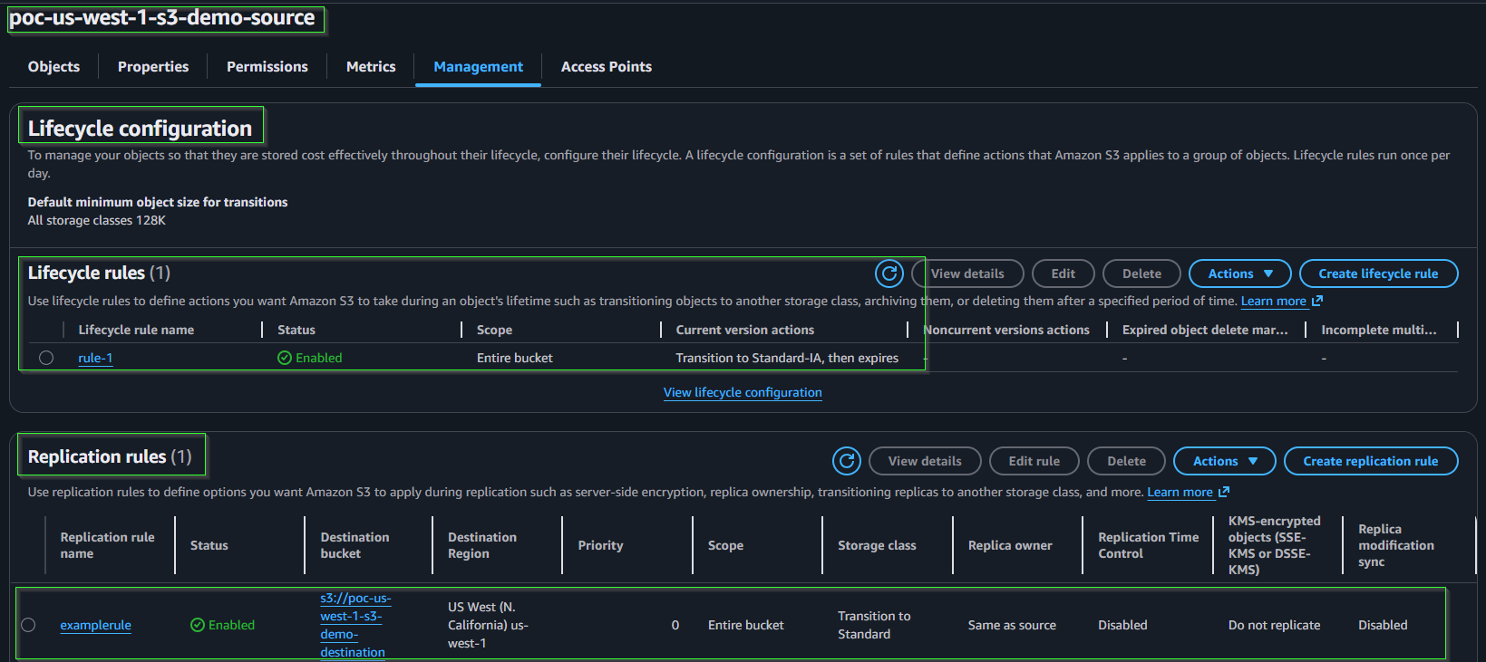Image resolution: width=1486 pixels, height=662 pixels.
Task: Click external link icon beside lifecycle Learn more
Action: [1317, 301]
